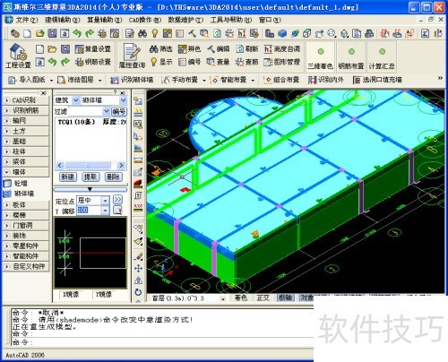Click 组合布置 combined layout
Screen dimensions: 448x362
(281, 80)
